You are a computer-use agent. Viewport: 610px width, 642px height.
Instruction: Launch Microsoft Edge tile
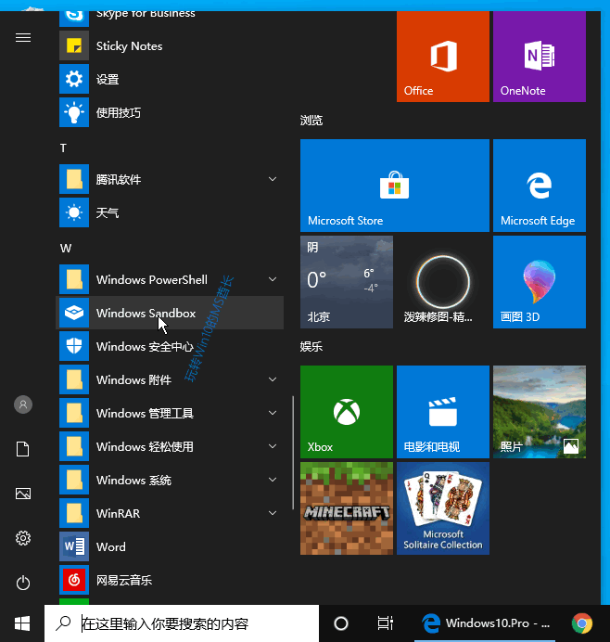pos(540,186)
